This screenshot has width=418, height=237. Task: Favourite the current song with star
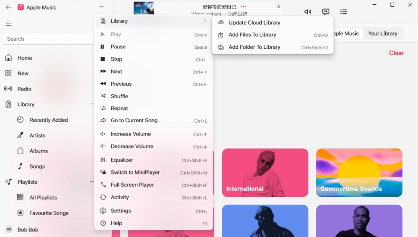point(278,6)
